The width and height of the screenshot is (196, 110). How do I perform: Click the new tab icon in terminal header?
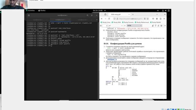click(x=29, y=15)
